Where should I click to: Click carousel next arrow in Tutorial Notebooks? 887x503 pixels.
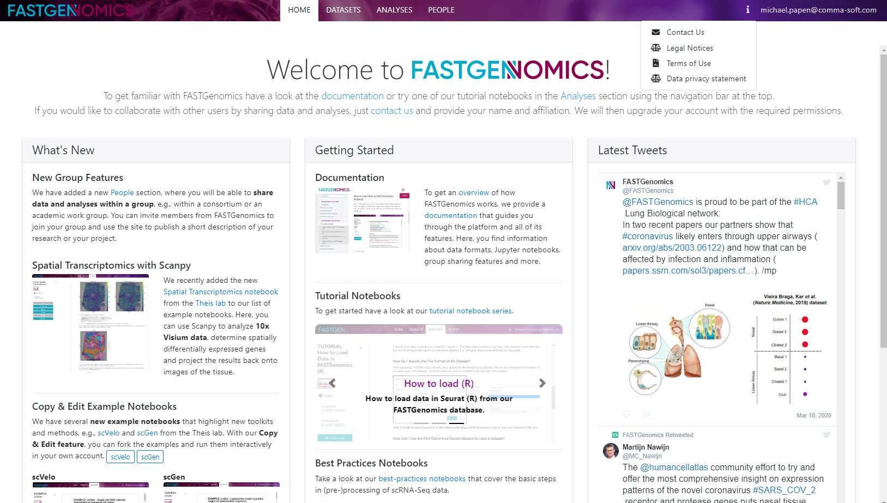tap(542, 383)
